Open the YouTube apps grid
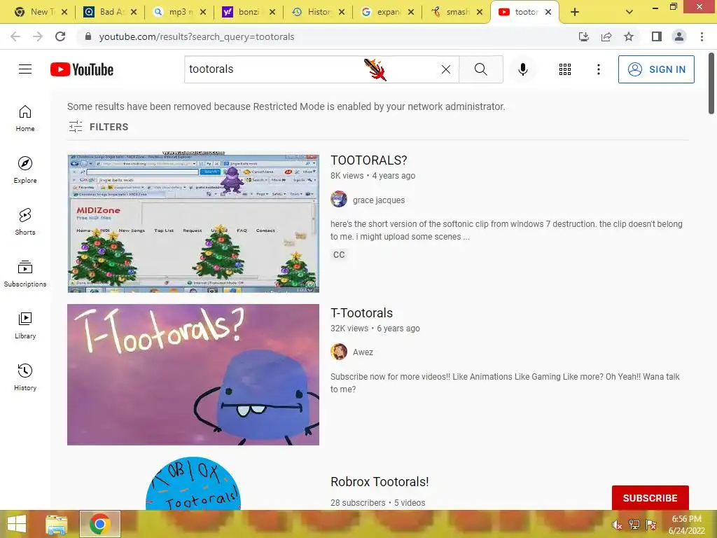Viewport: 717px width, 538px height. click(565, 69)
